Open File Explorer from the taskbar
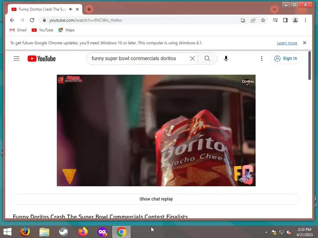The height and width of the screenshot is (238, 318). pos(44,232)
